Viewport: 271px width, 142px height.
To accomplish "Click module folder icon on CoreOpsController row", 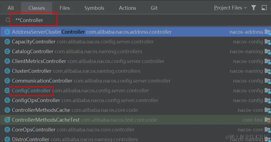I will pyautogui.click(x=267, y=130).
